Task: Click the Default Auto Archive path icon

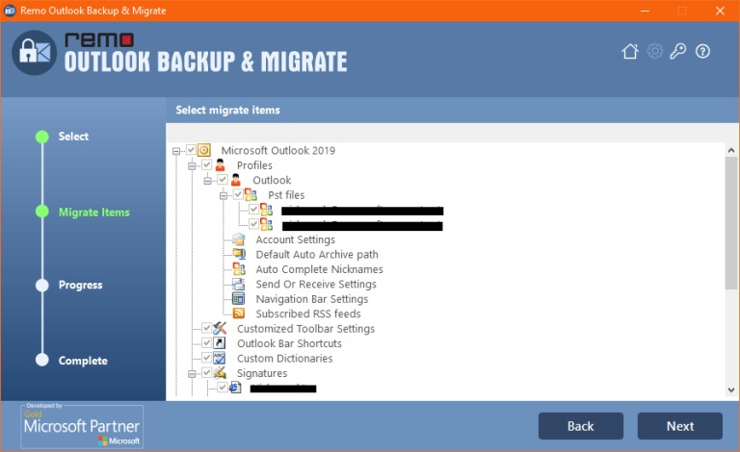Action: [239, 254]
